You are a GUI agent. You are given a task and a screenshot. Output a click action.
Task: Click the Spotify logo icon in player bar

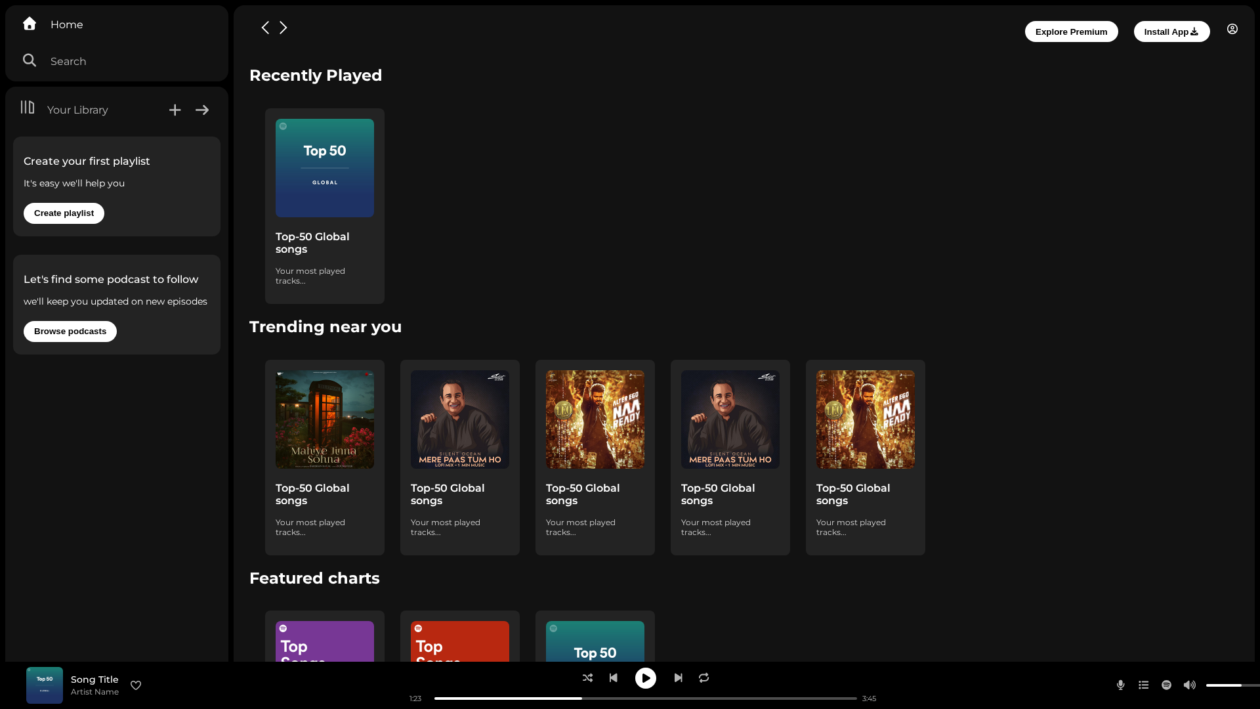(1167, 685)
